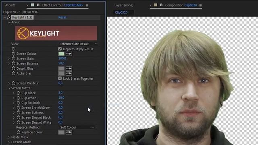258x145 pixels.
Task: Open the Screen Colour swatch
Action: [x=61, y=54]
